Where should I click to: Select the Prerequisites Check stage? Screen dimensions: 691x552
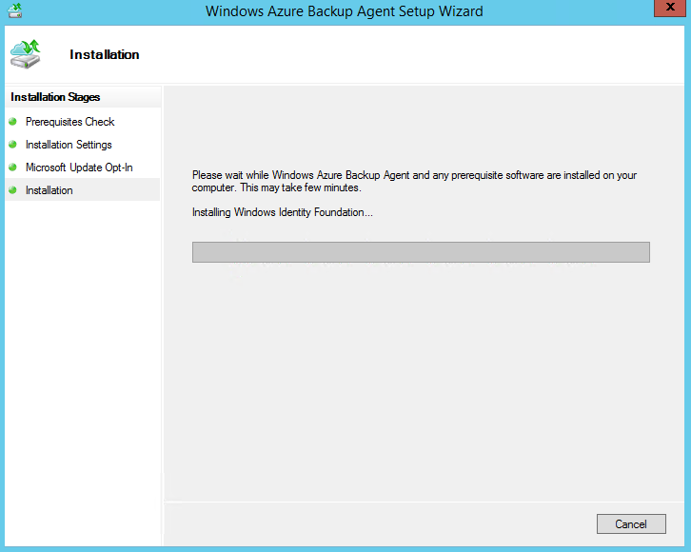pos(70,122)
